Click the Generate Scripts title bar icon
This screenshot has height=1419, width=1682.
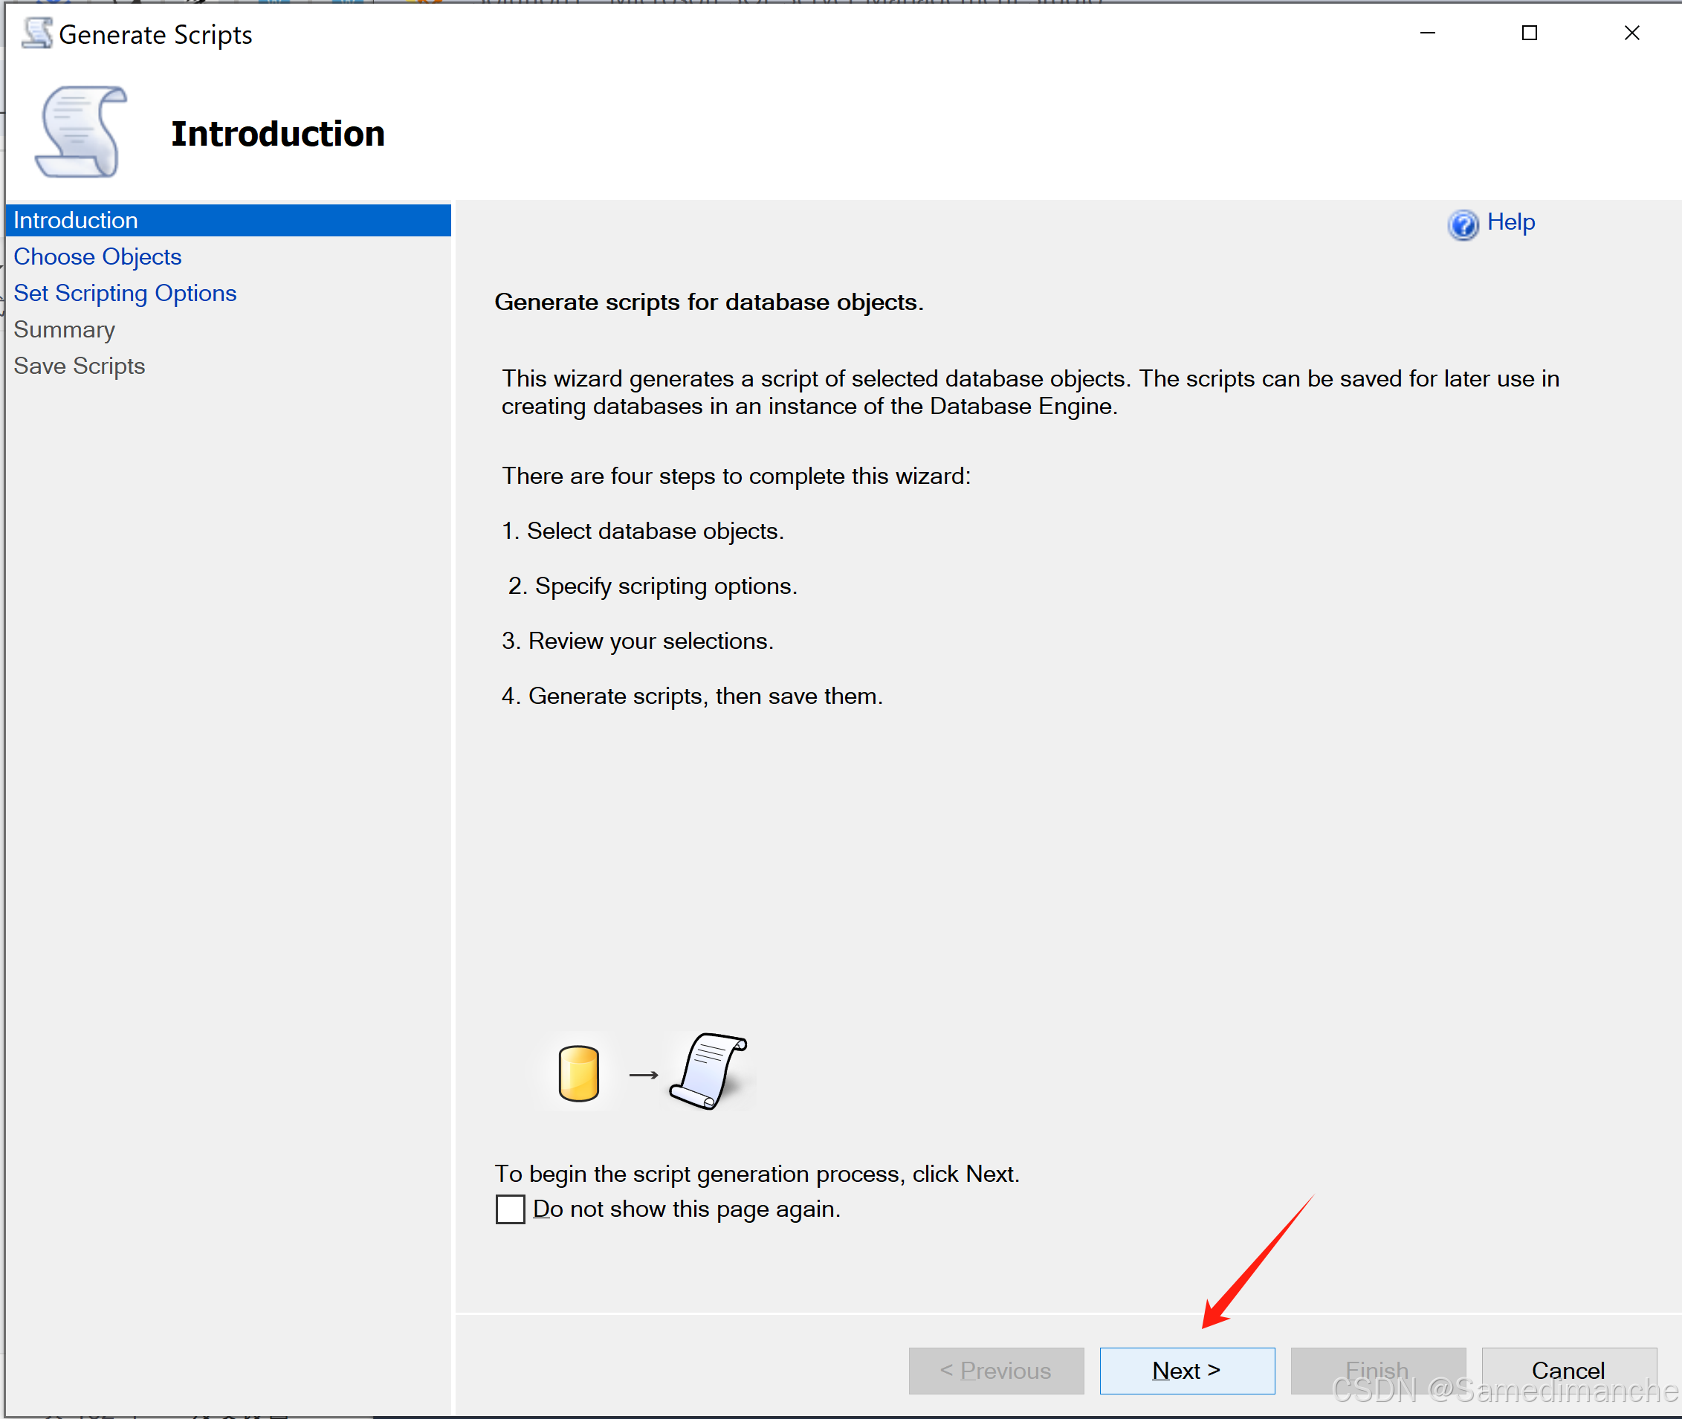37,33
